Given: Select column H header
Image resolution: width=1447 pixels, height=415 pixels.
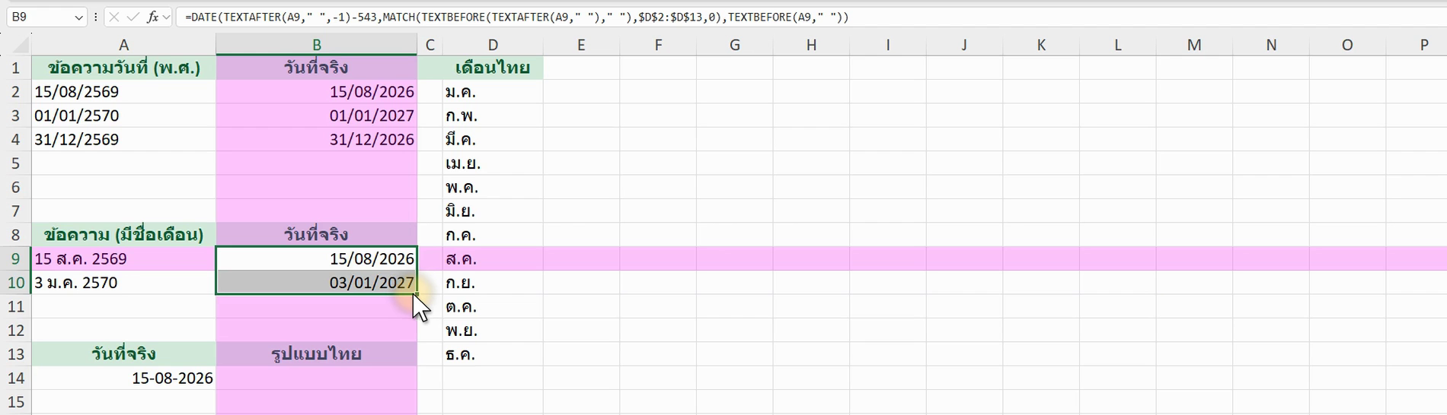Looking at the screenshot, I should click(811, 45).
